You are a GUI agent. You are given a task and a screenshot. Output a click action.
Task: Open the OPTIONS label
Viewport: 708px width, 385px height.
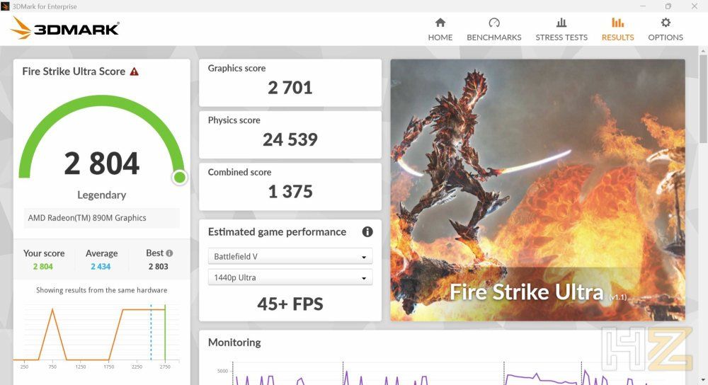666,38
